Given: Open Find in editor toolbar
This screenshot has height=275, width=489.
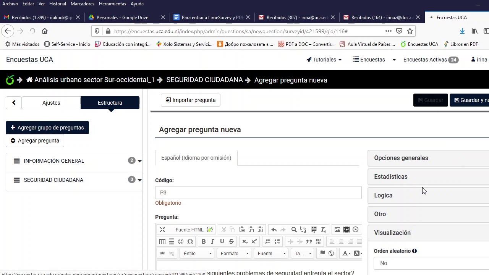Looking at the screenshot, I should tap(294, 230).
